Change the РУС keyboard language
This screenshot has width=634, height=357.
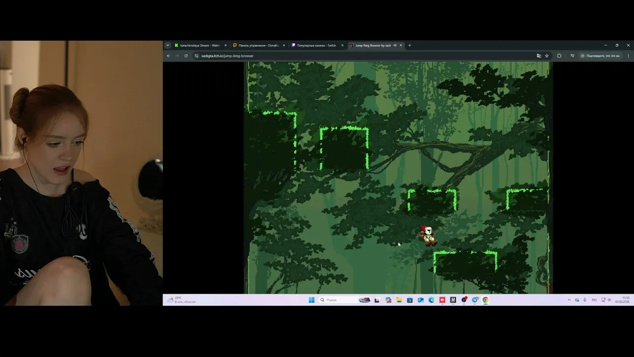[x=594, y=300]
